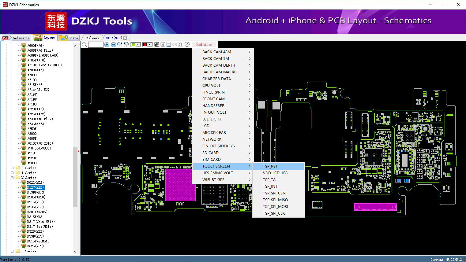Click the PADS icon beside A600F(A6)
Screen dimensions: 466x262
pos(24,46)
